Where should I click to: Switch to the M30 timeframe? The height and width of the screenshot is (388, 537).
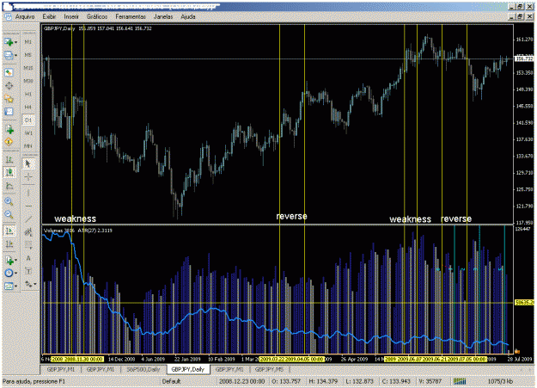point(28,81)
